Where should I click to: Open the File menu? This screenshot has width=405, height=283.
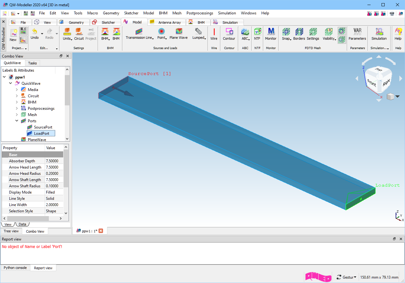click(42, 13)
